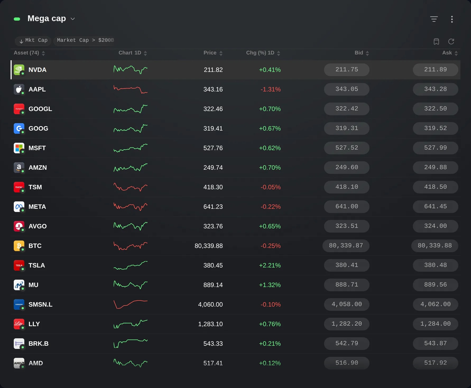Screen dimensions: 471x388
Task: Toggle the Mkt Cap sort chip
Action: click(x=33, y=40)
